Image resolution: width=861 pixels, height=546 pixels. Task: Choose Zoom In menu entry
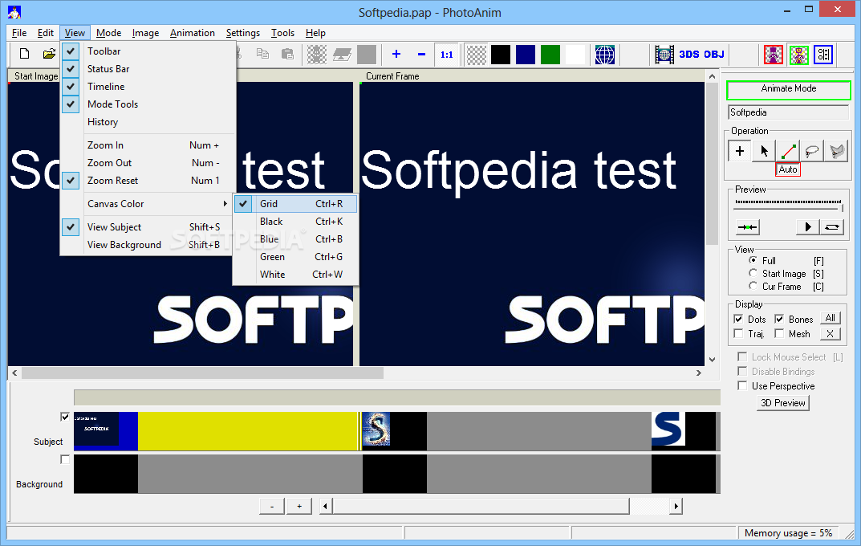[x=147, y=145]
